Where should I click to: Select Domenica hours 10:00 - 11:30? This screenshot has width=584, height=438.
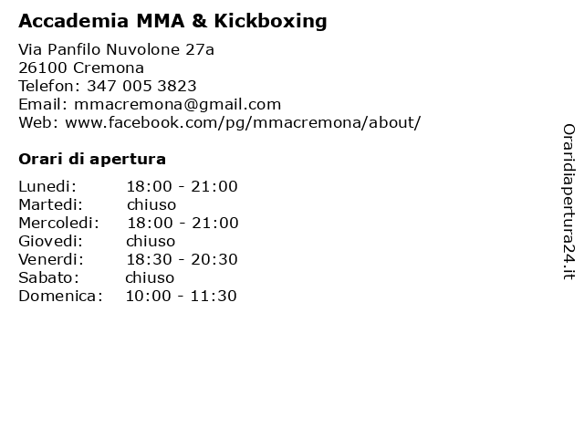click(182, 296)
